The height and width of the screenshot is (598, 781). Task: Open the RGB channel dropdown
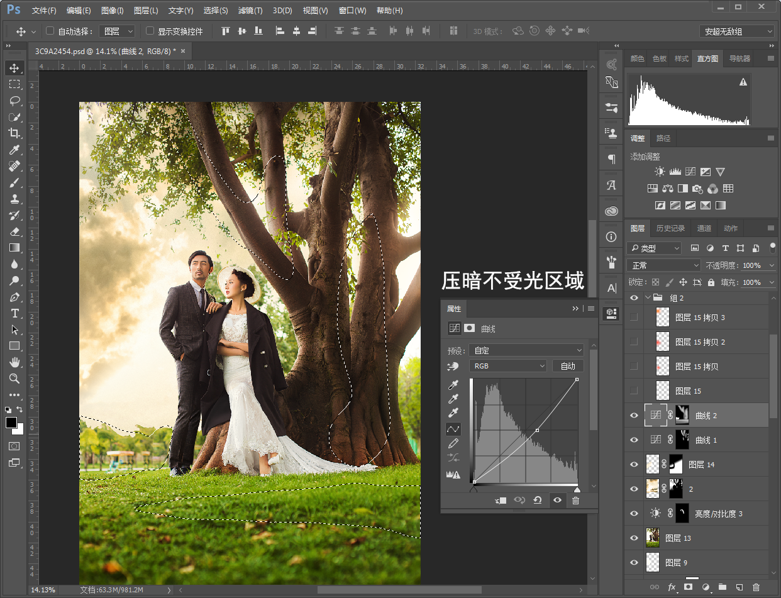(x=508, y=365)
